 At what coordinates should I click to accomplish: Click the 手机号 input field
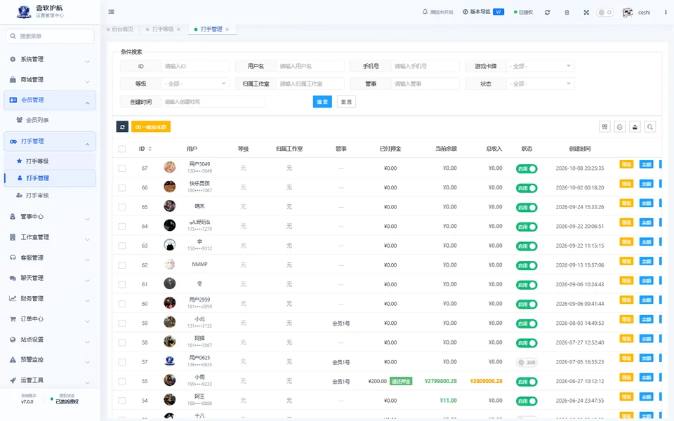(x=425, y=66)
